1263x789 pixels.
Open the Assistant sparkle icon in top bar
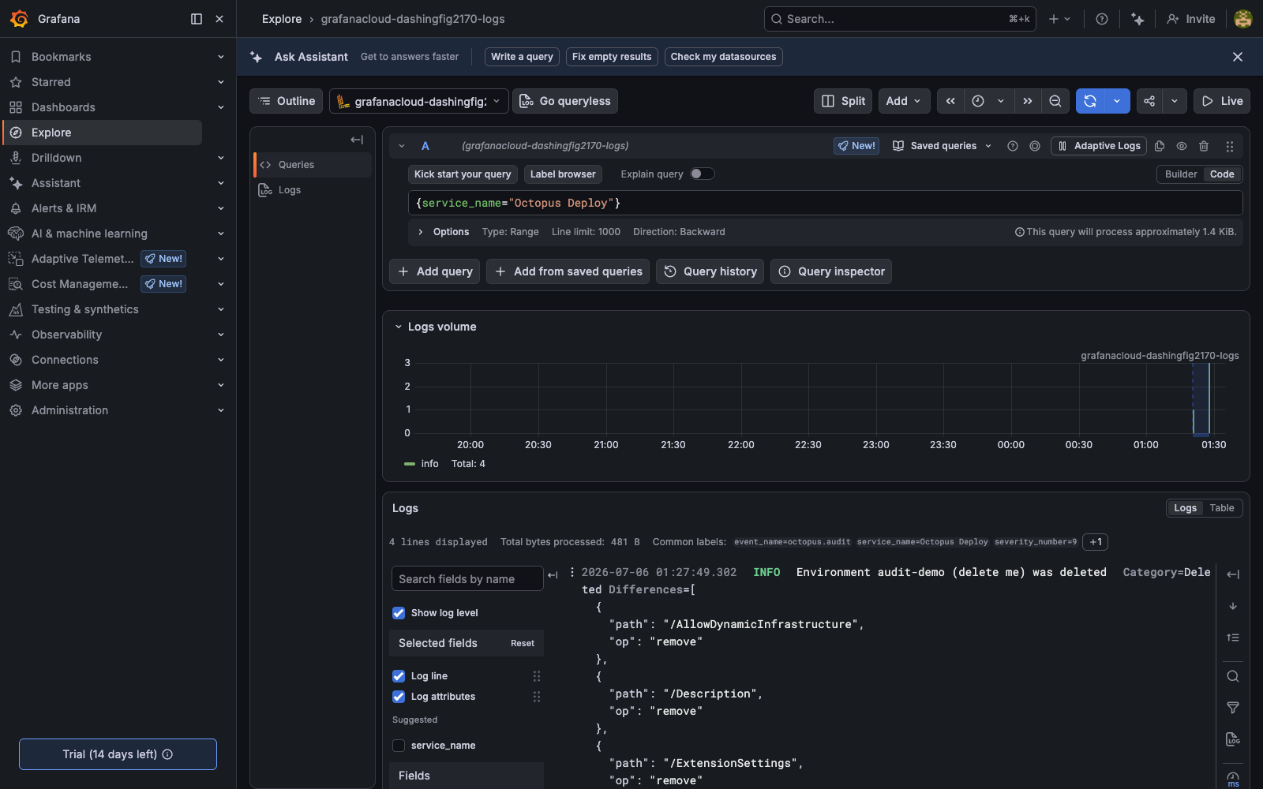tap(1137, 19)
